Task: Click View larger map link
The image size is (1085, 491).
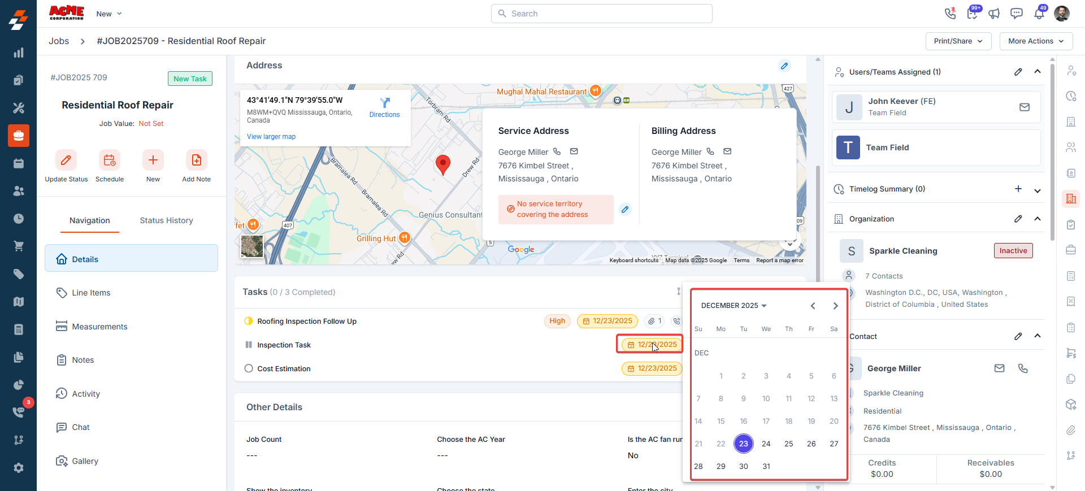Action: [271, 137]
